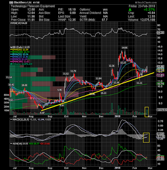
Task: Click the 10.42 price annotation
Action: 11,85
